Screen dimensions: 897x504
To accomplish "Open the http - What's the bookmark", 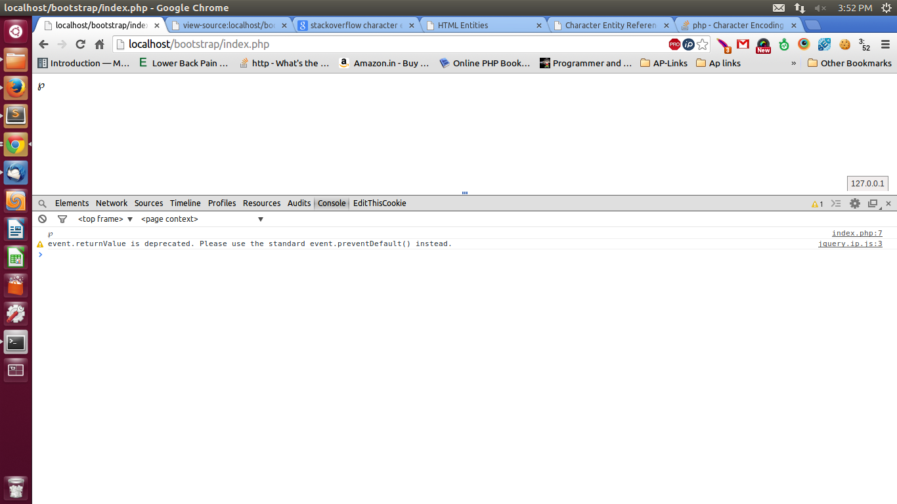I will (284, 63).
